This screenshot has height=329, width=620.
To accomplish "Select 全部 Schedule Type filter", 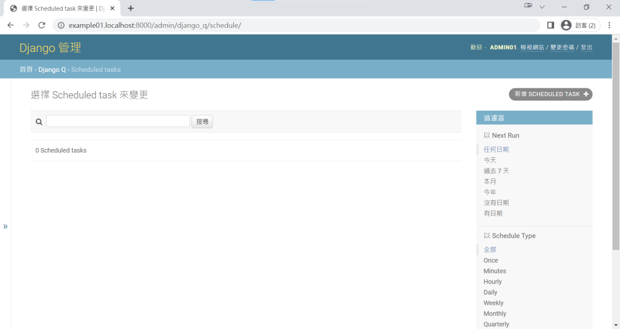I will (x=490, y=249).
